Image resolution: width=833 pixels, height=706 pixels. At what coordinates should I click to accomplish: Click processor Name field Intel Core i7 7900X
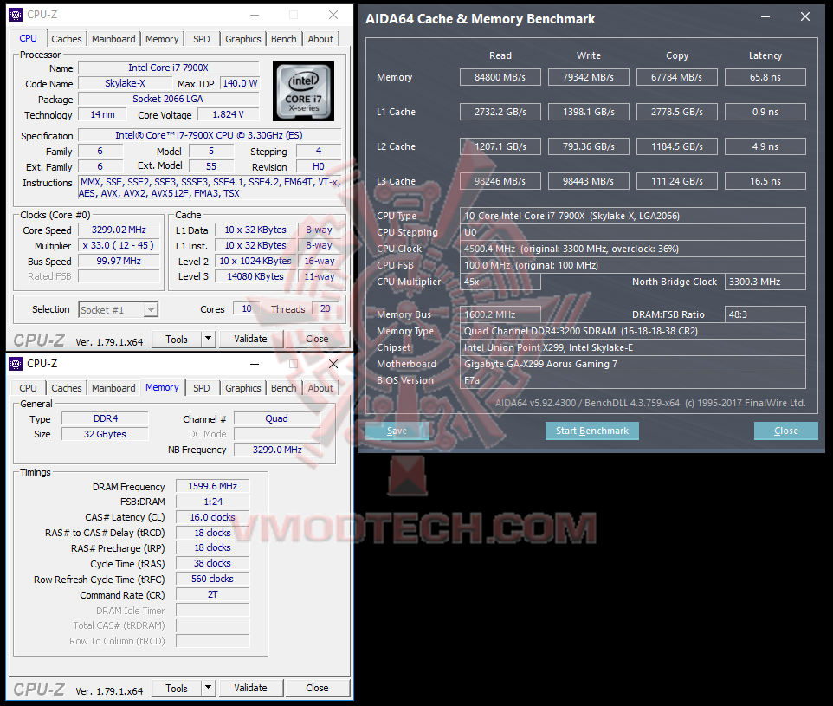click(x=168, y=68)
